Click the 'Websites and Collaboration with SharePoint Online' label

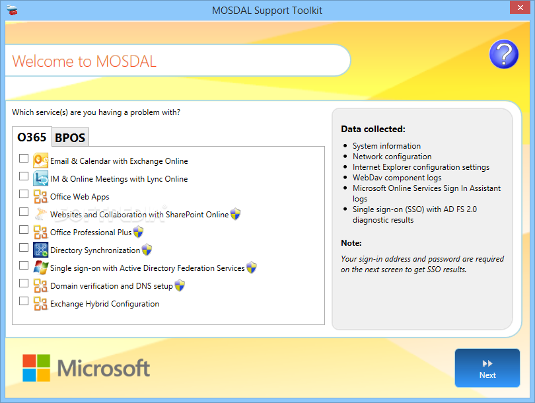coord(139,215)
